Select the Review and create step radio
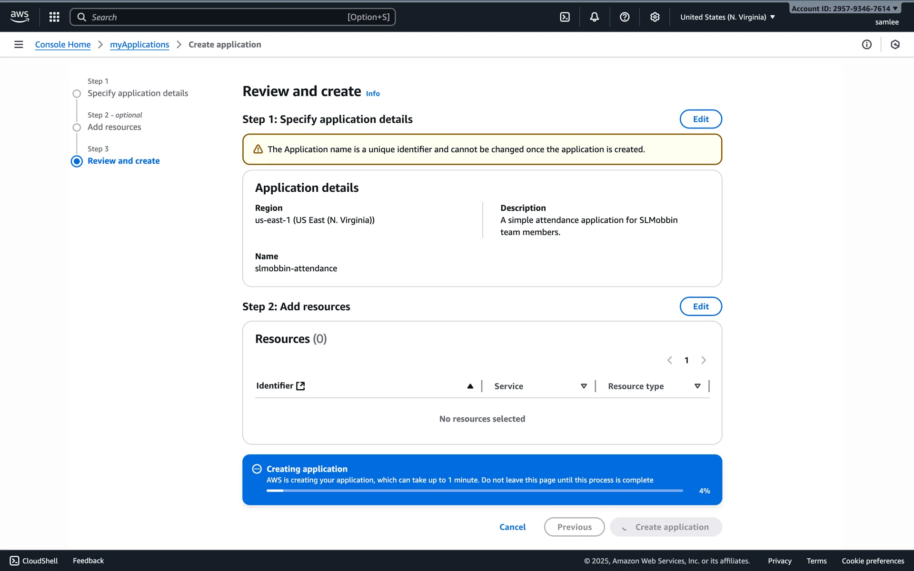The height and width of the screenshot is (571, 914). pos(77,161)
